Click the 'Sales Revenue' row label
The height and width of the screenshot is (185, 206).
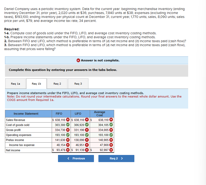point(15,120)
